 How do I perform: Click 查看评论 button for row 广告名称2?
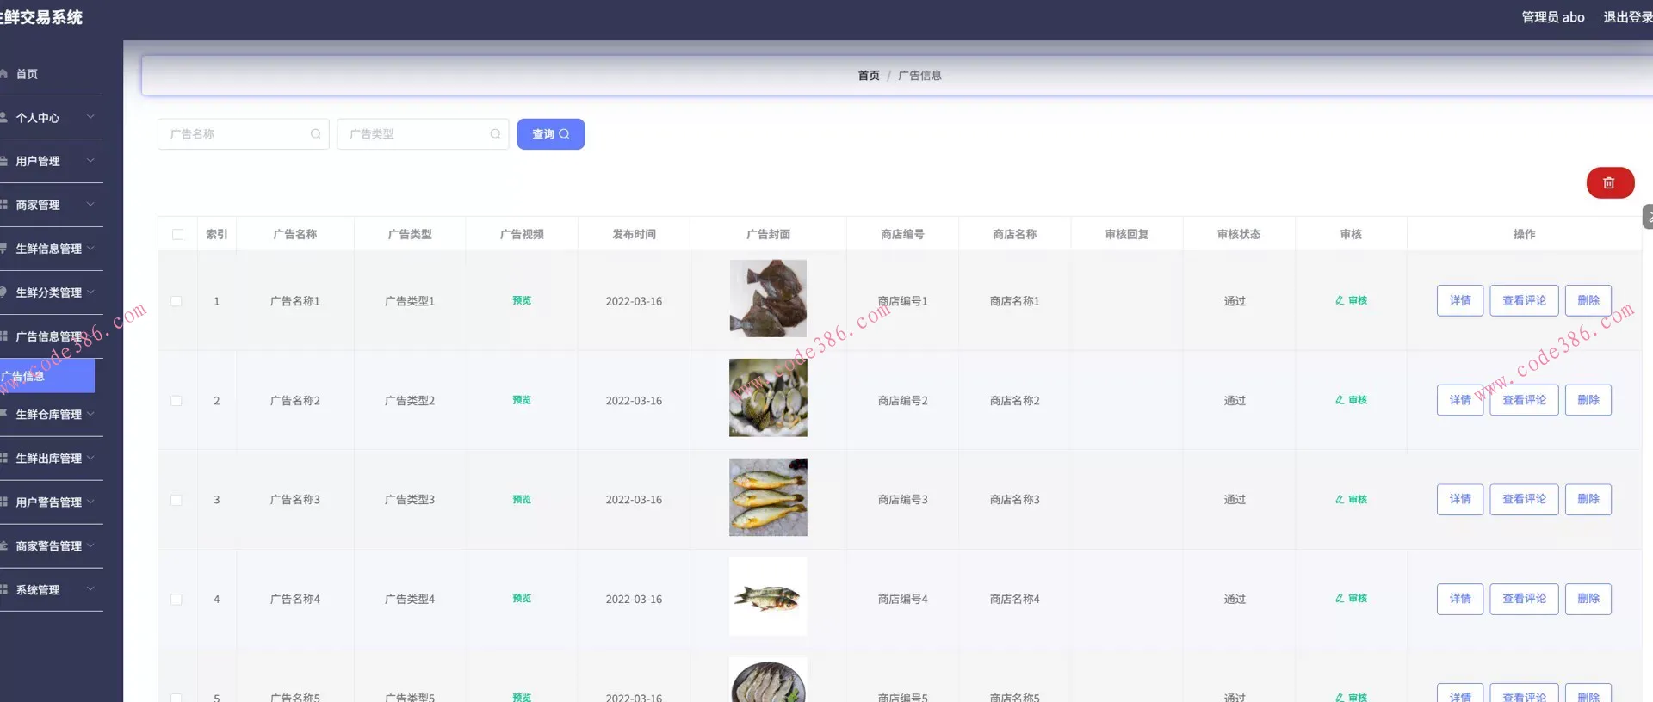tap(1524, 400)
